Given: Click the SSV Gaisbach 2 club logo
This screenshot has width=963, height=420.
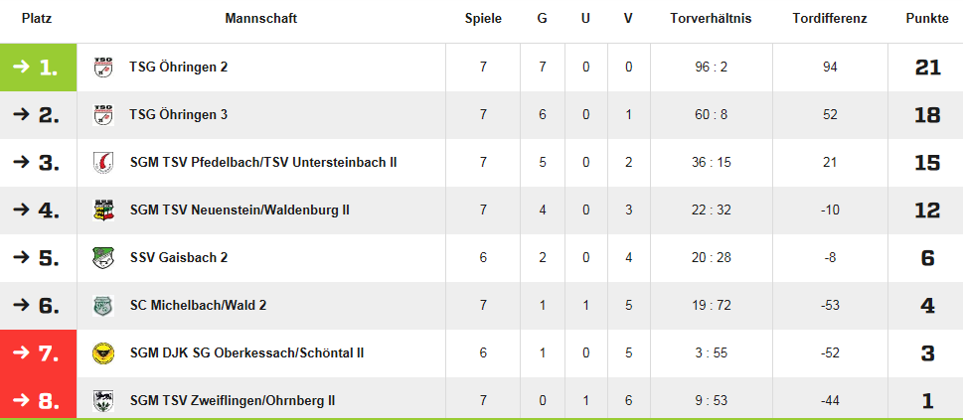Looking at the screenshot, I should [102, 257].
